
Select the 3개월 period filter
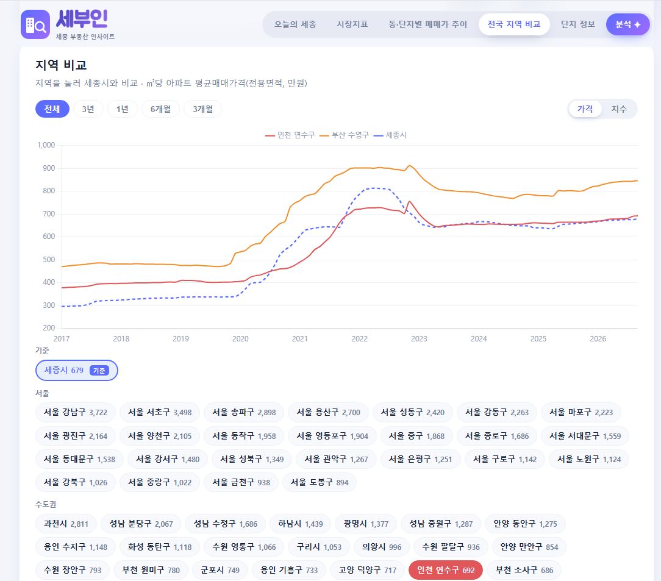pyautogui.click(x=203, y=109)
